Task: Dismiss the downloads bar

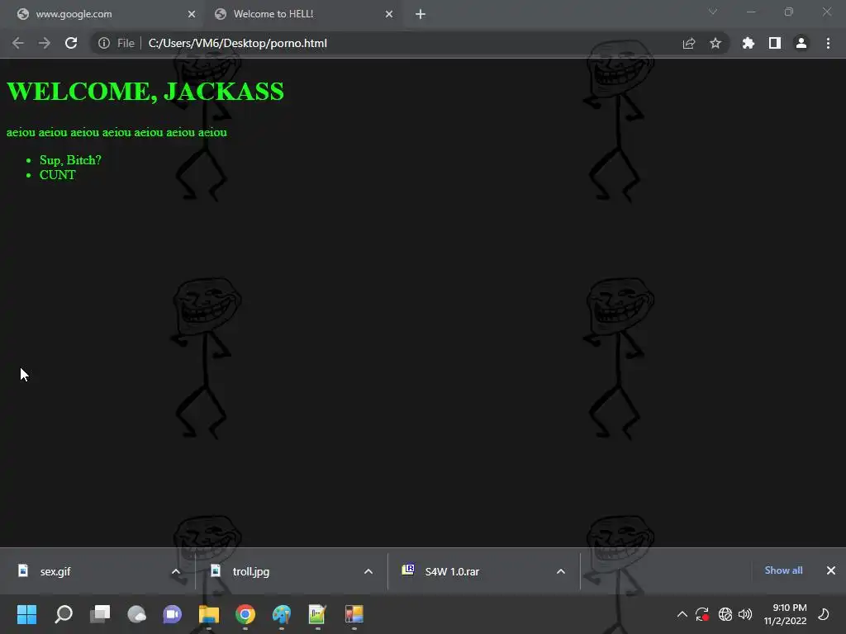Action: [x=831, y=570]
